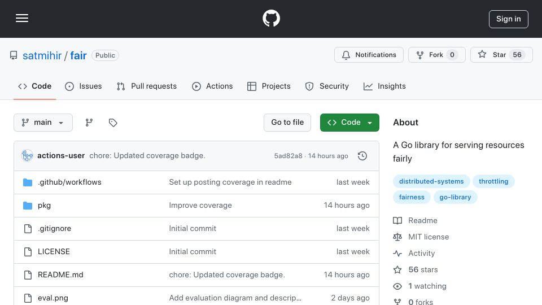Expand the green Code dropdown button
This screenshot has width=542, height=305.
click(x=349, y=123)
